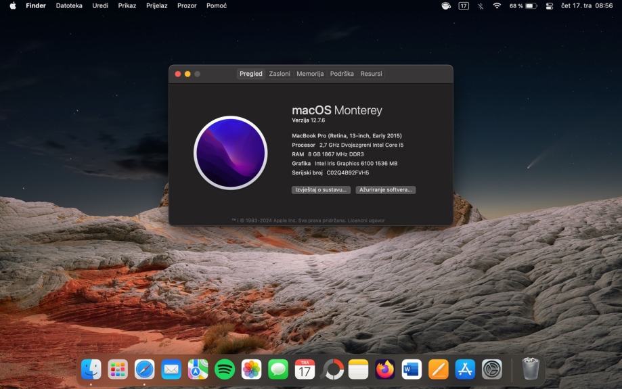Open Control Center in the menu bar
The width and height of the screenshot is (622, 389).
click(549, 5)
